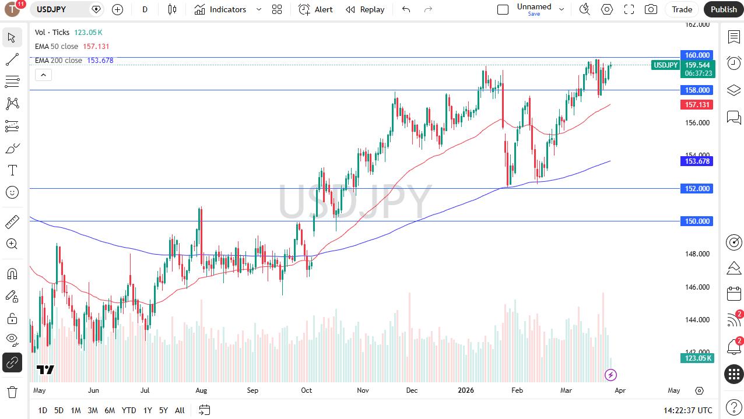744x419 pixels.
Task: Collapse the indicator legend with the arrow
Action: (x=43, y=75)
